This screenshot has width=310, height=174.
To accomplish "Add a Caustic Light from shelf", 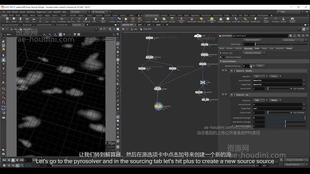I will [236, 19].
